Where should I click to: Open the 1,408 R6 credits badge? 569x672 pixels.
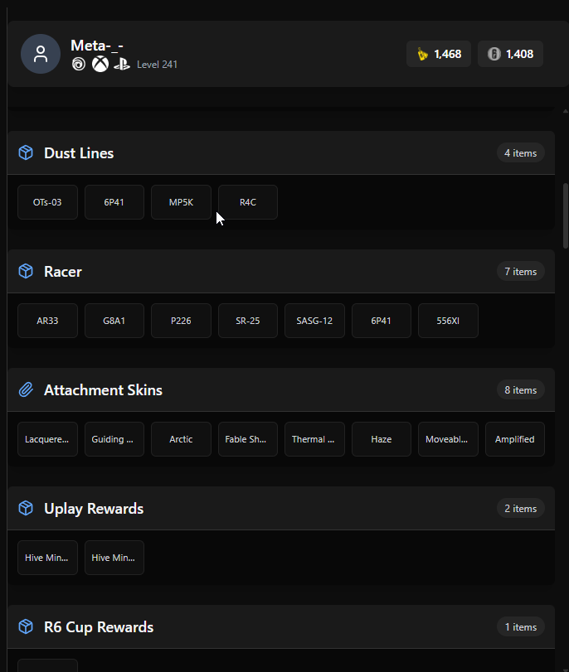(510, 54)
